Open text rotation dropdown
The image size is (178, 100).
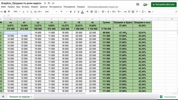120,12
